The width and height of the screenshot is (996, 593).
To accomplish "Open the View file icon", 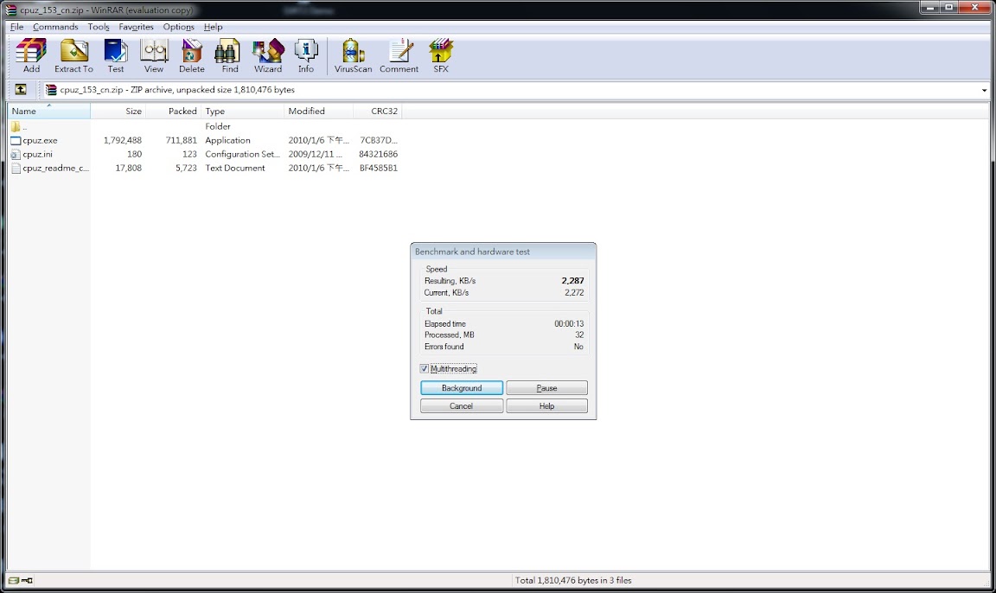I will 154,51.
